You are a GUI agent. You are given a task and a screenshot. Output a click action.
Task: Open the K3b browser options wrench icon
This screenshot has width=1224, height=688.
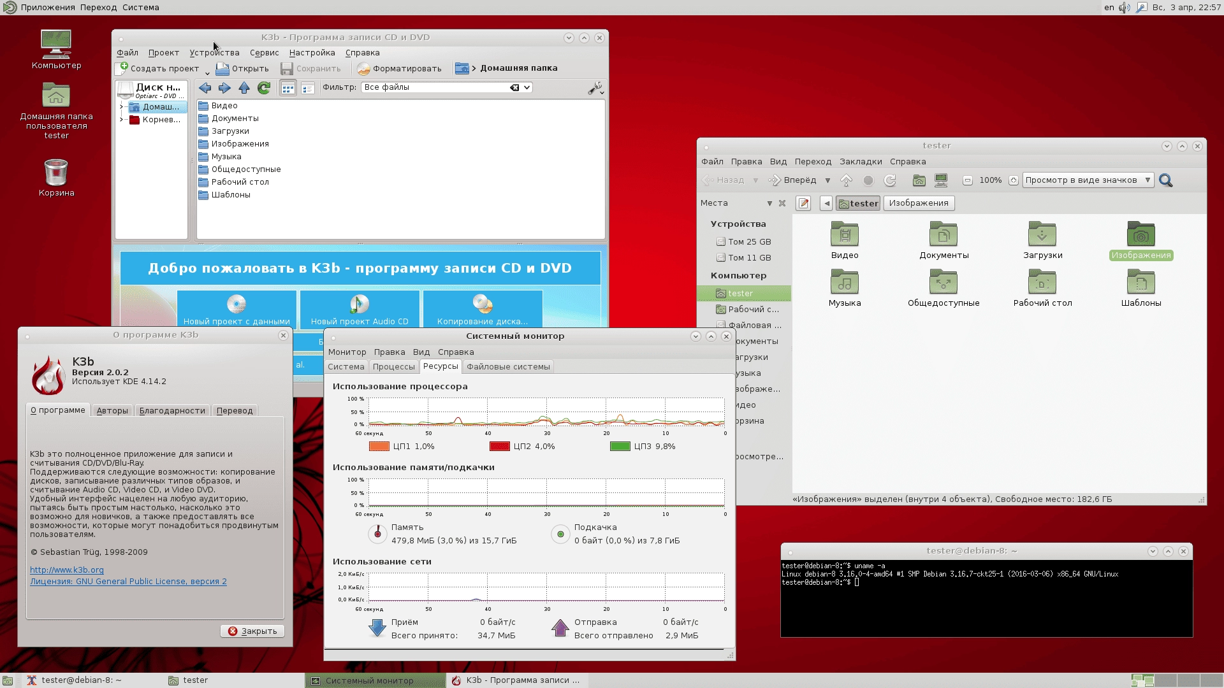pyautogui.click(x=595, y=88)
